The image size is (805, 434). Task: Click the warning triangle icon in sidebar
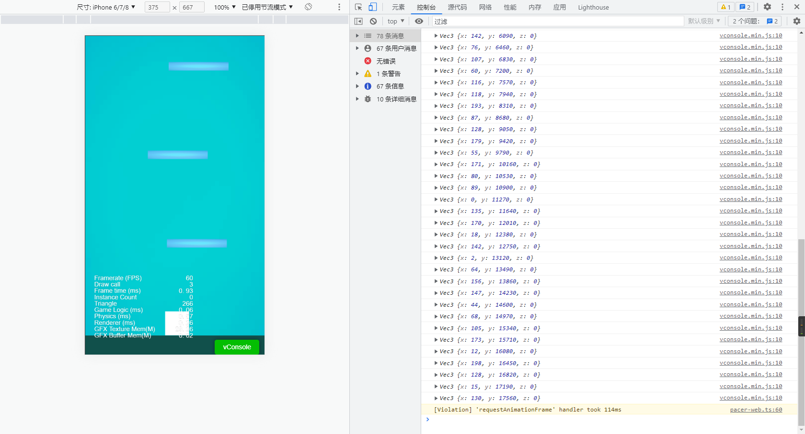pos(368,74)
